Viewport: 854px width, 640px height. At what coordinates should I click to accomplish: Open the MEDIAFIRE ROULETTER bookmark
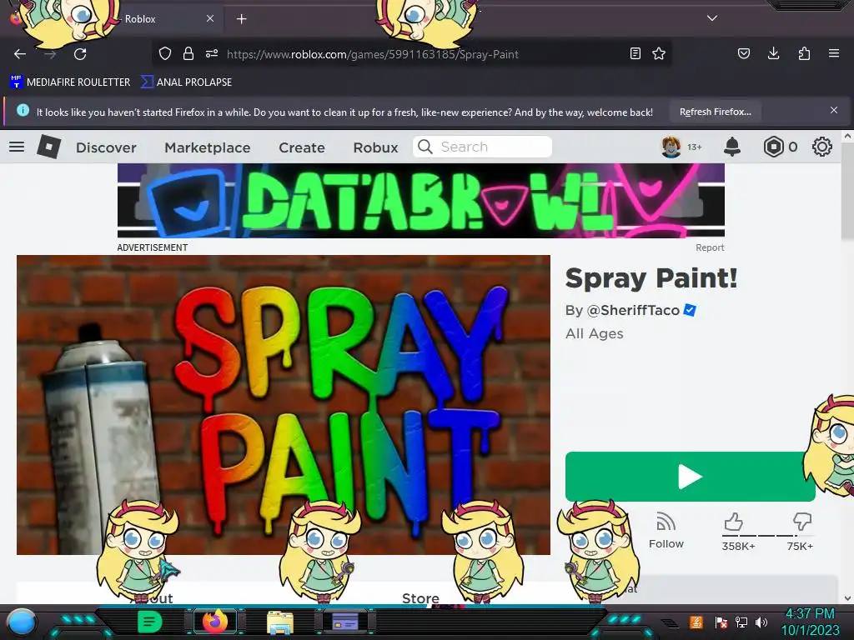pyautogui.click(x=70, y=82)
